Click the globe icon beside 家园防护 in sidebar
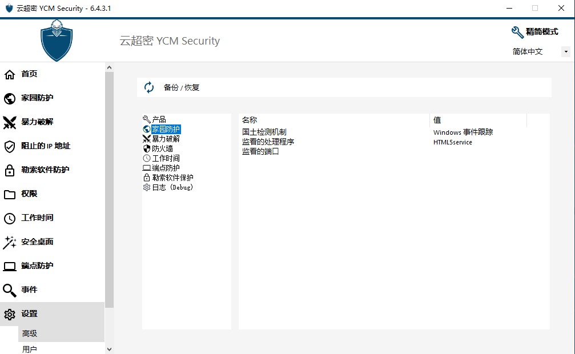The image size is (575, 354). pyautogui.click(x=10, y=98)
